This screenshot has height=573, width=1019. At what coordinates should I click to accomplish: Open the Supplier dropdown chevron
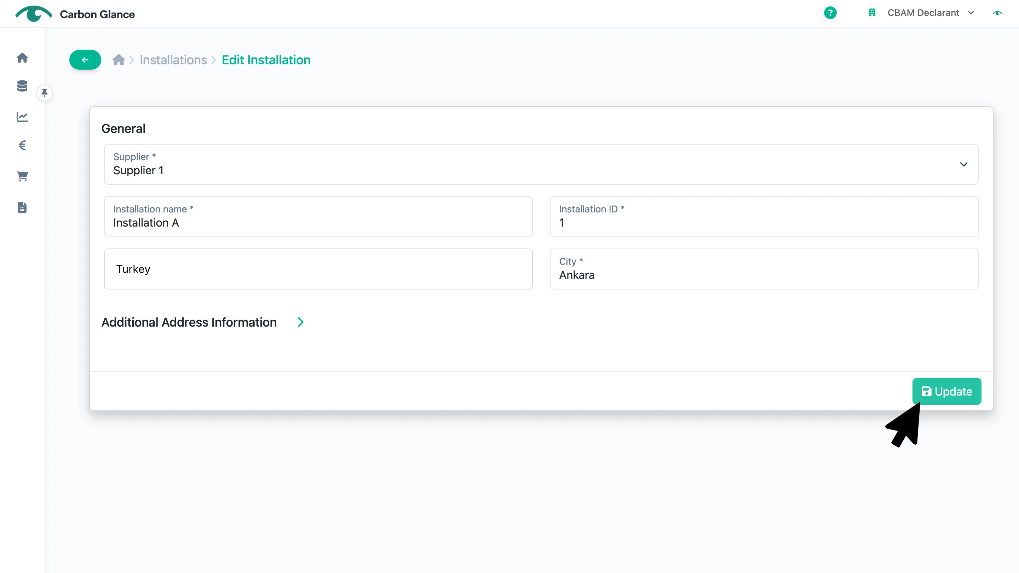coord(963,164)
